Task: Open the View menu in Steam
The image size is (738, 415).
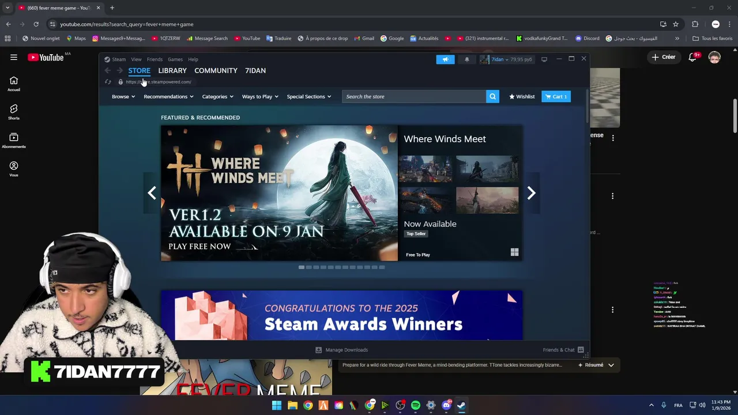Action: 136,59
